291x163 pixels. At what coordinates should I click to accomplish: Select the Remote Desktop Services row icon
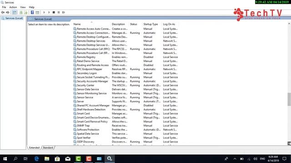click(75, 41)
